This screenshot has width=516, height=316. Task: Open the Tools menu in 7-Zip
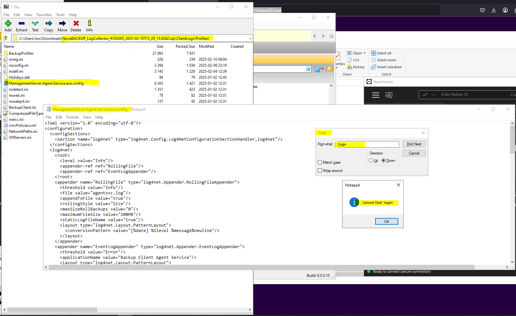point(60,15)
